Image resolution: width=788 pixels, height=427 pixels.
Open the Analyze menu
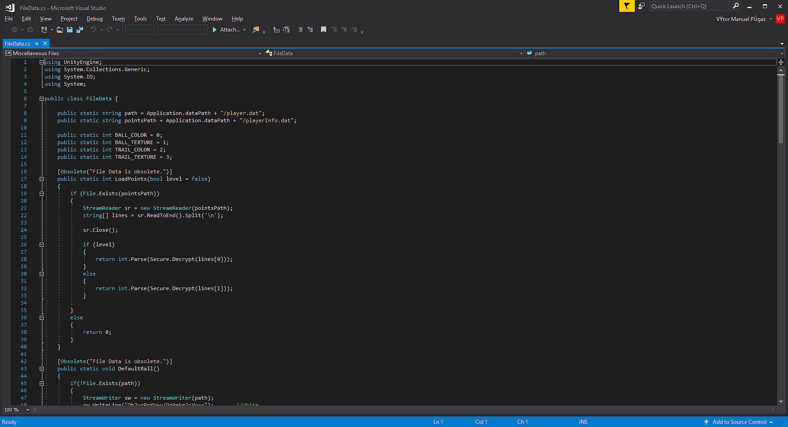click(x=184, y=19)
